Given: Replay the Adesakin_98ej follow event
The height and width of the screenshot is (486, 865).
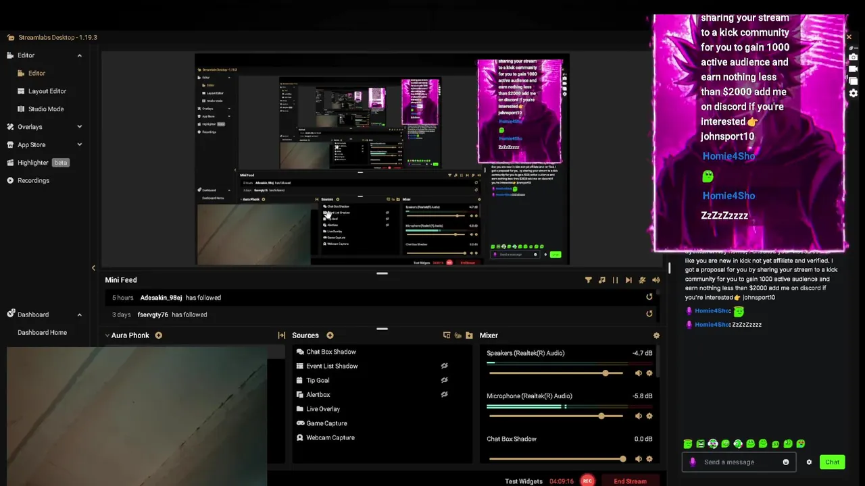Looking at the screenshot, I should (x=649, y=297).
